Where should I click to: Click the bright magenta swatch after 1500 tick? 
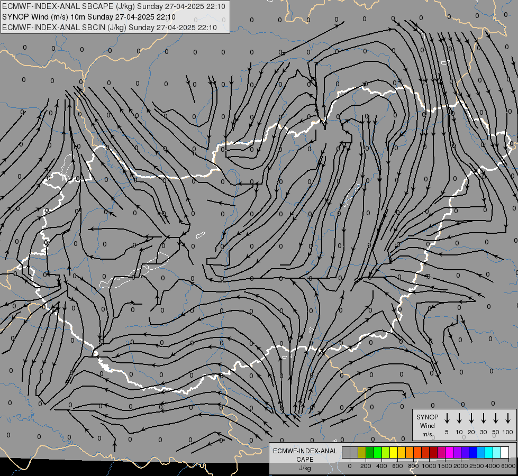click(449, 452)
